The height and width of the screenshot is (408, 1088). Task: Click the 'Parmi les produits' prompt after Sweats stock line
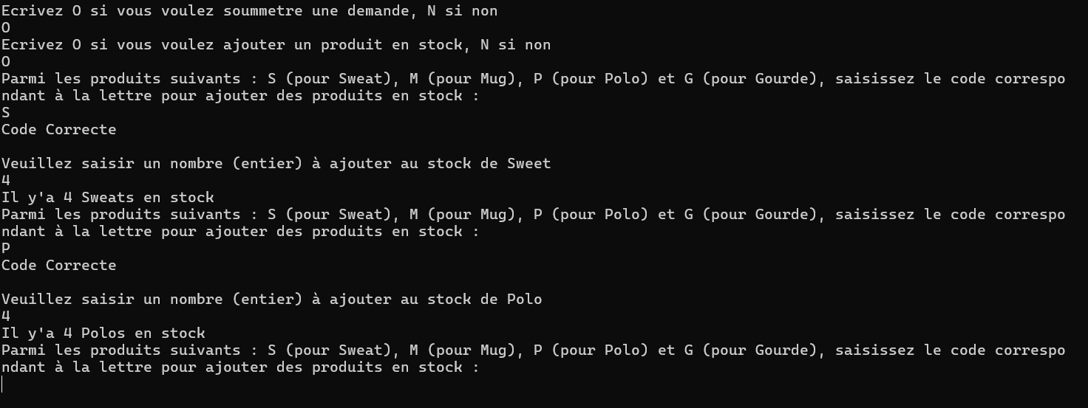[532, 215]
